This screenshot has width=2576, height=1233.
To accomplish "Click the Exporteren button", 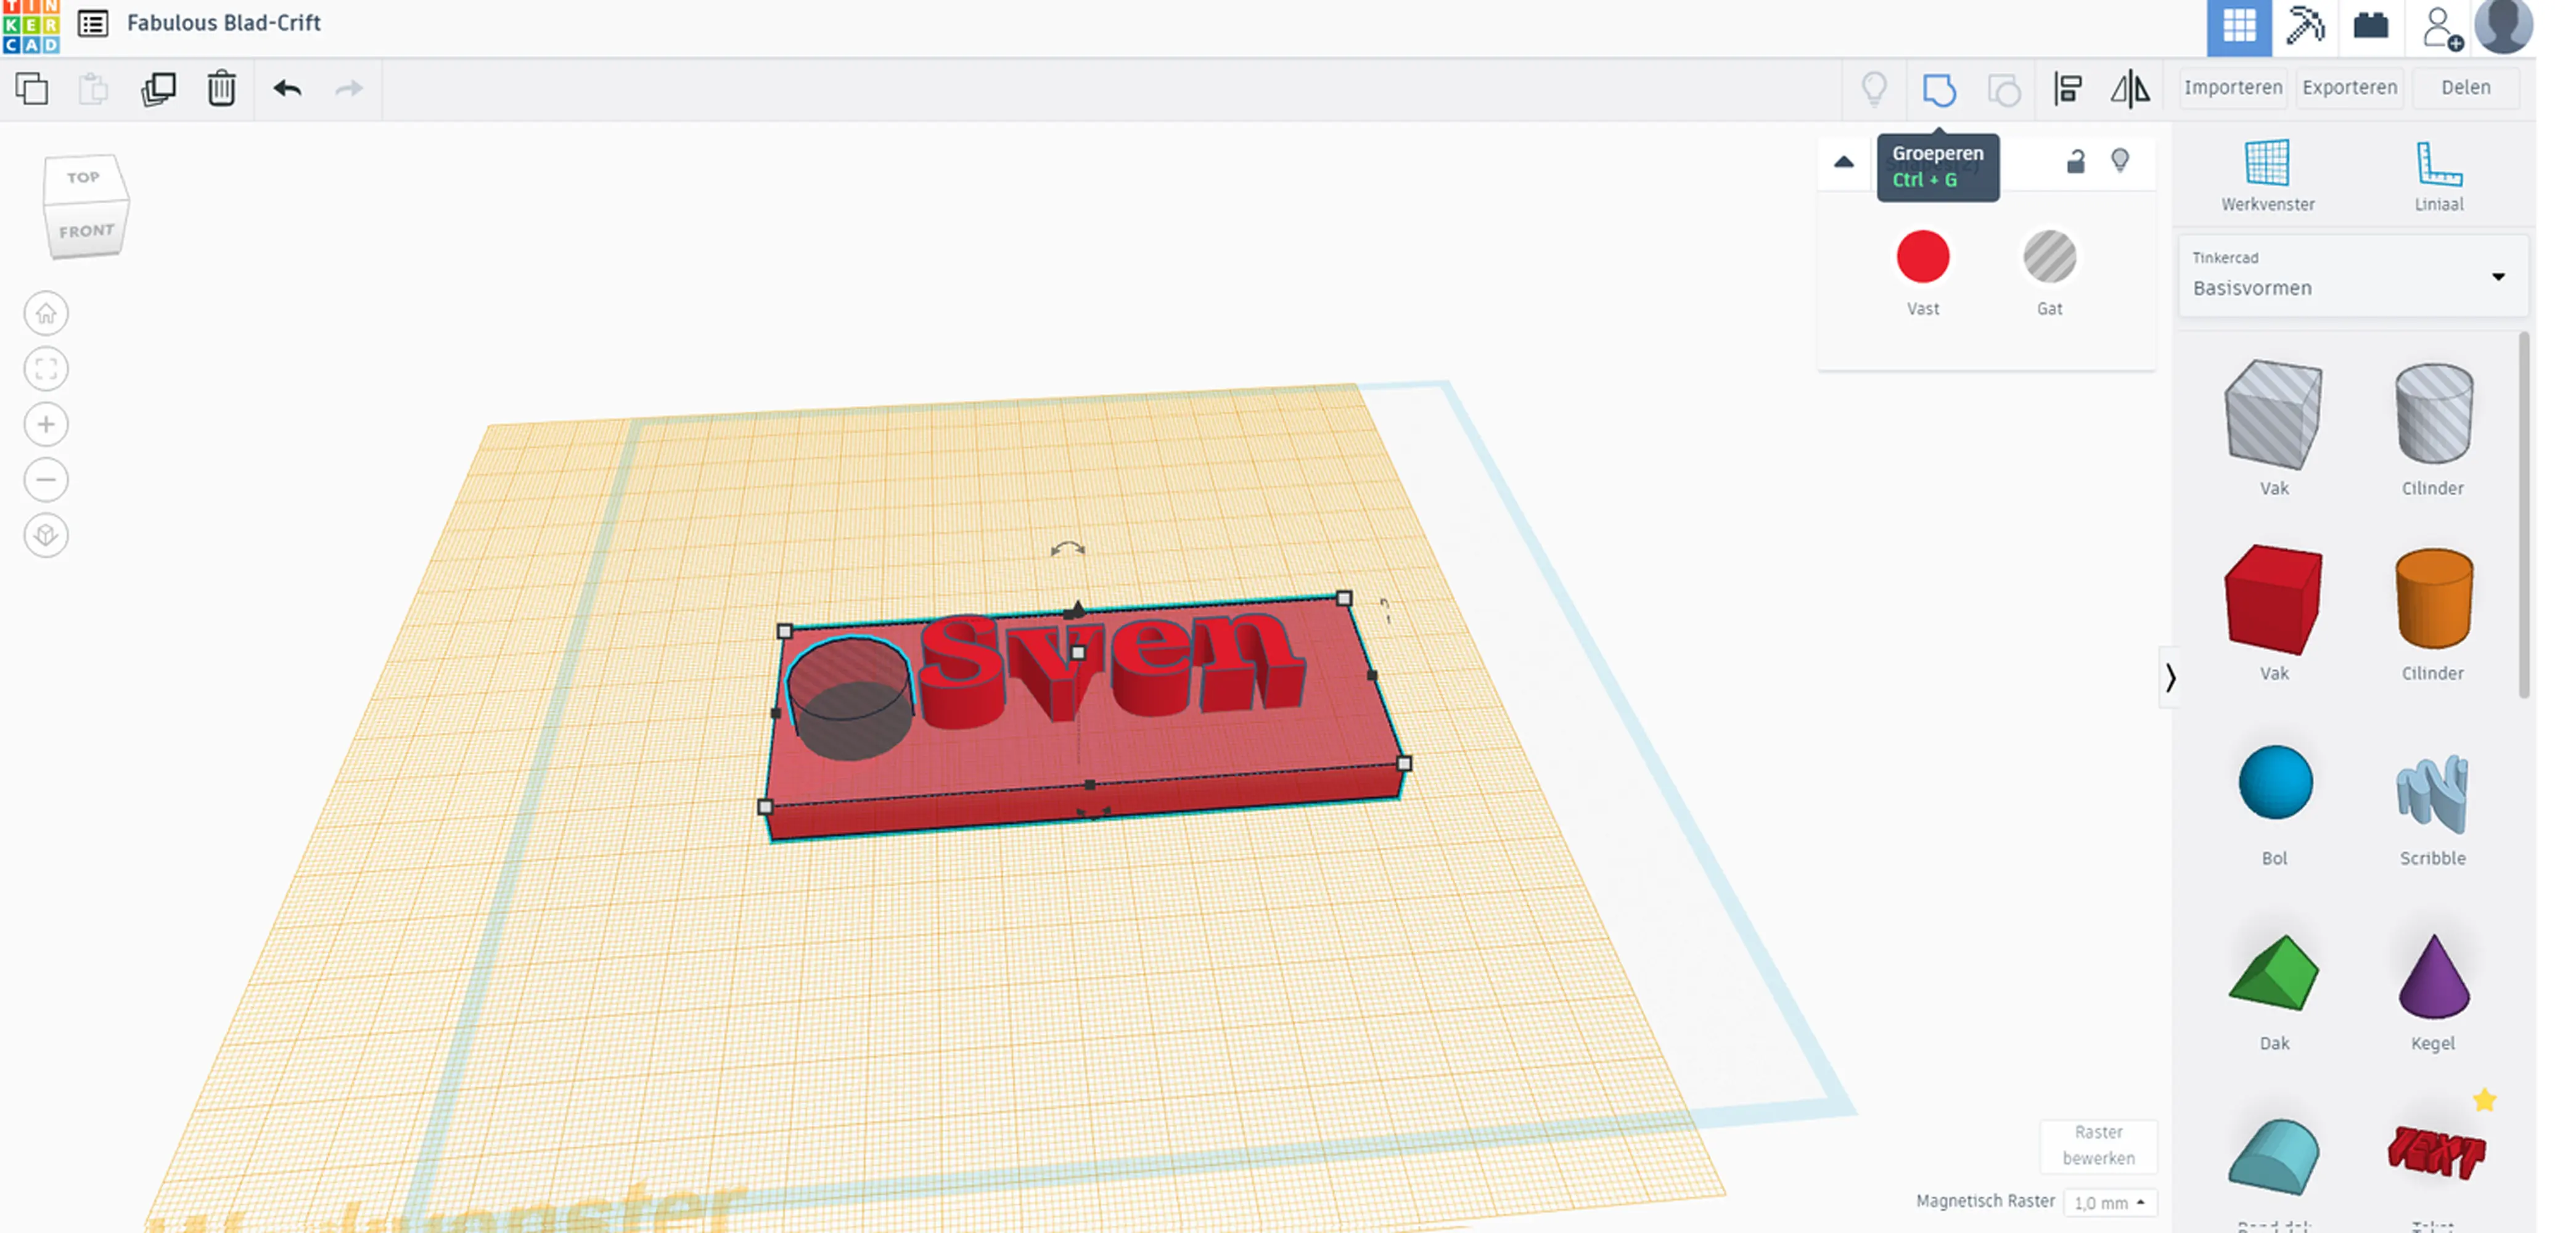I will (x=2349, y=88).
